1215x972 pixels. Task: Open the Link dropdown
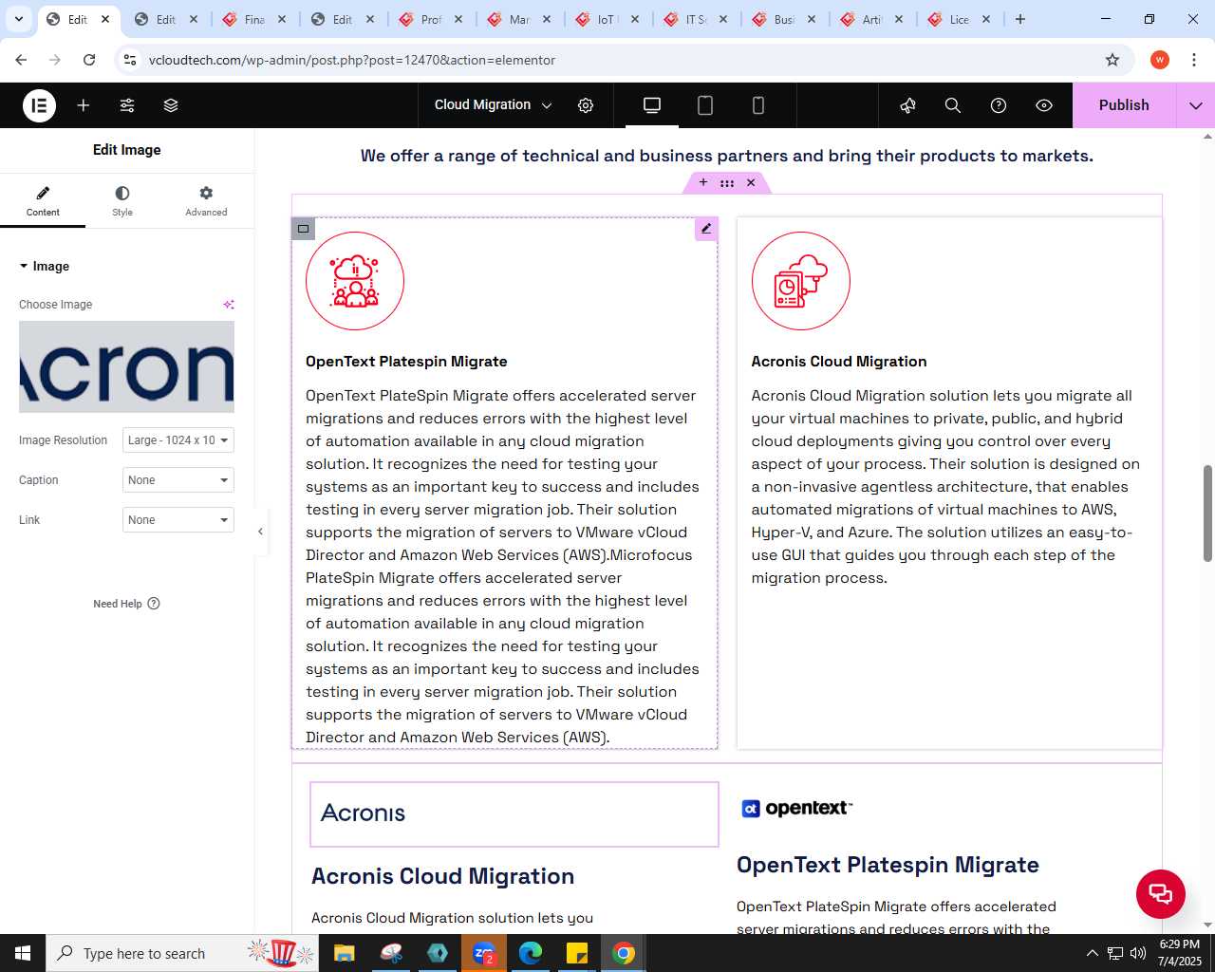pyautogui.click(x=178, y=520)
